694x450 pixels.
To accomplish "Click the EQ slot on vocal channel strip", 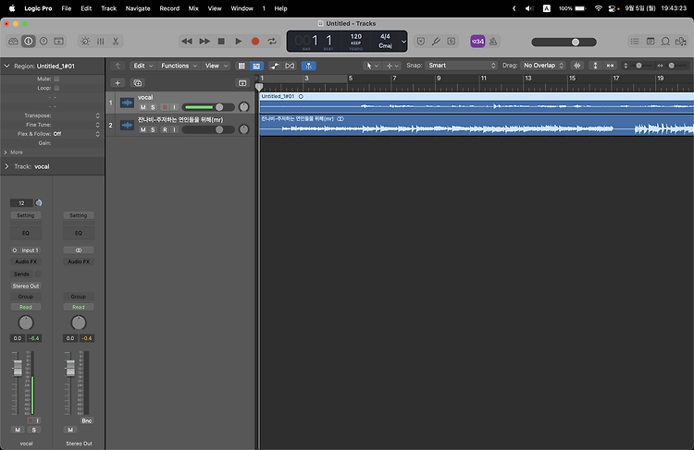I will point(26,233).
